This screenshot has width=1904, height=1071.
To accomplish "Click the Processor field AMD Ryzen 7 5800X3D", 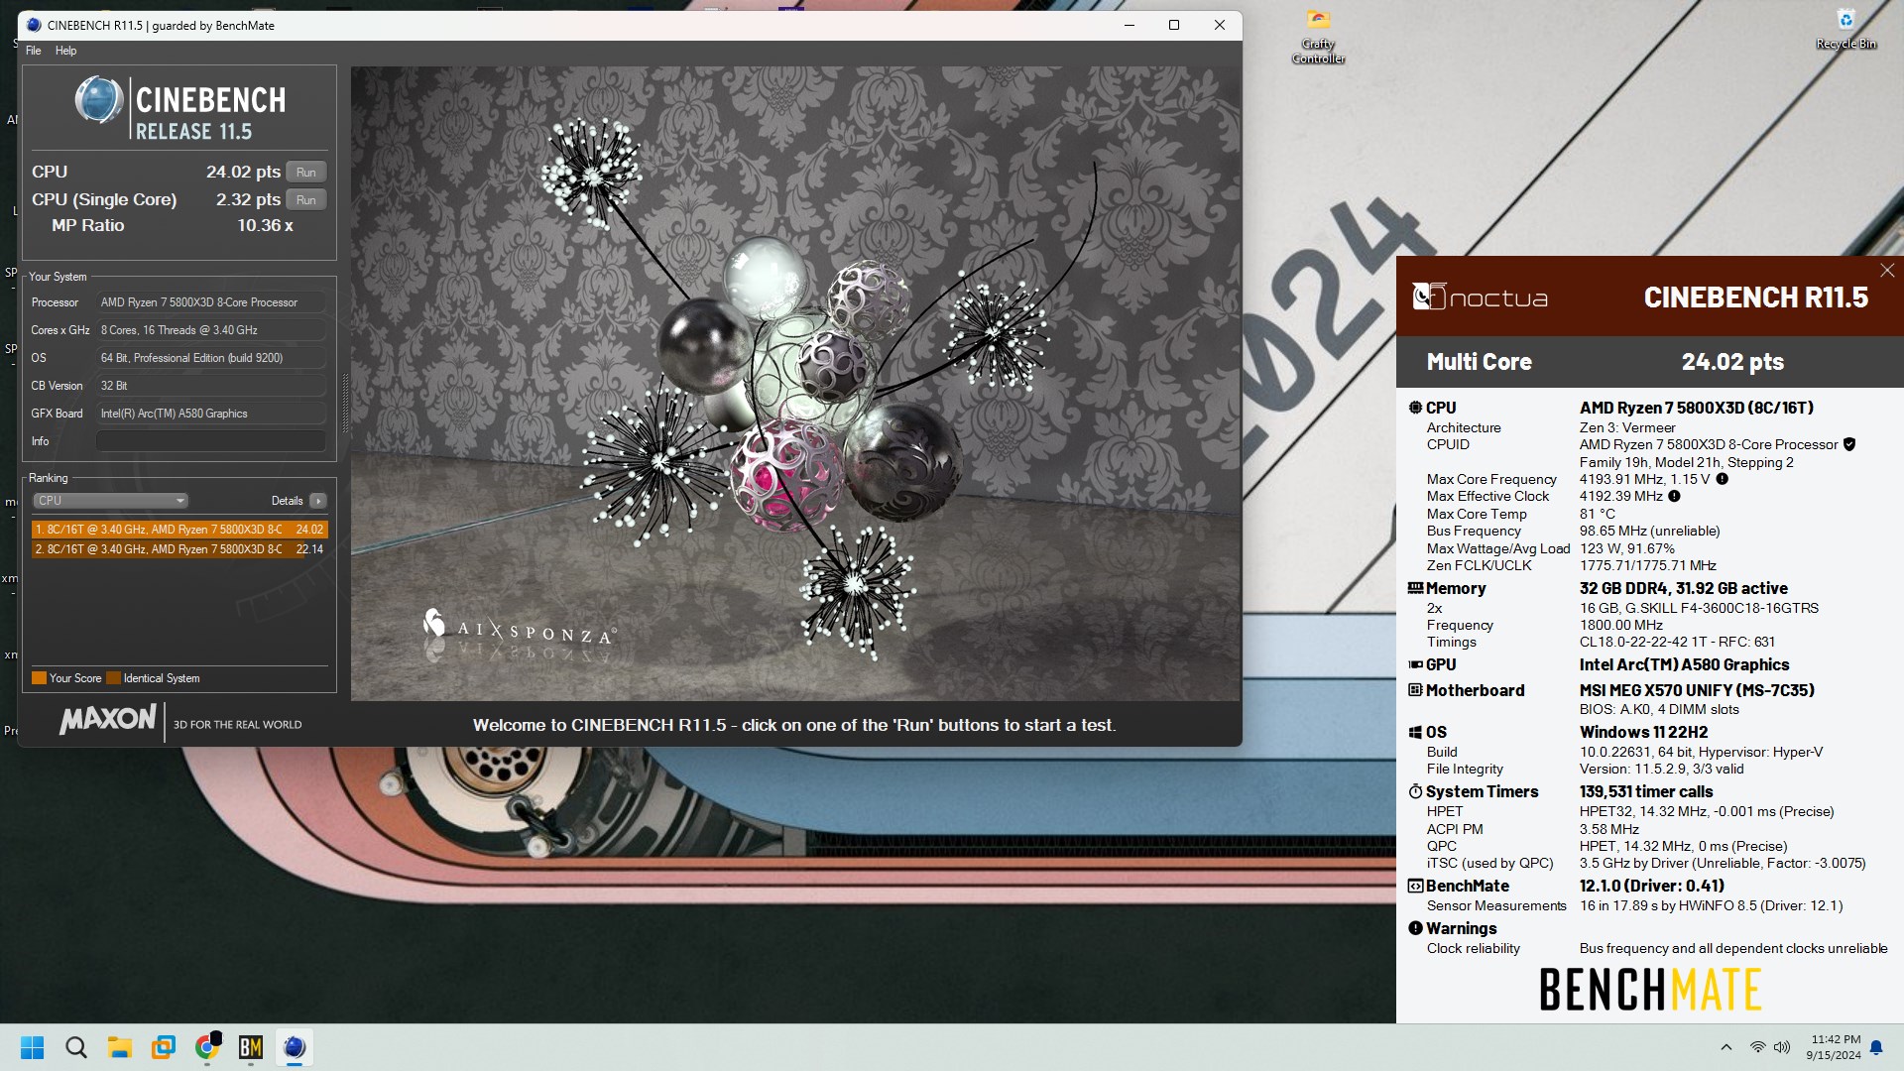I will point(210,302).
